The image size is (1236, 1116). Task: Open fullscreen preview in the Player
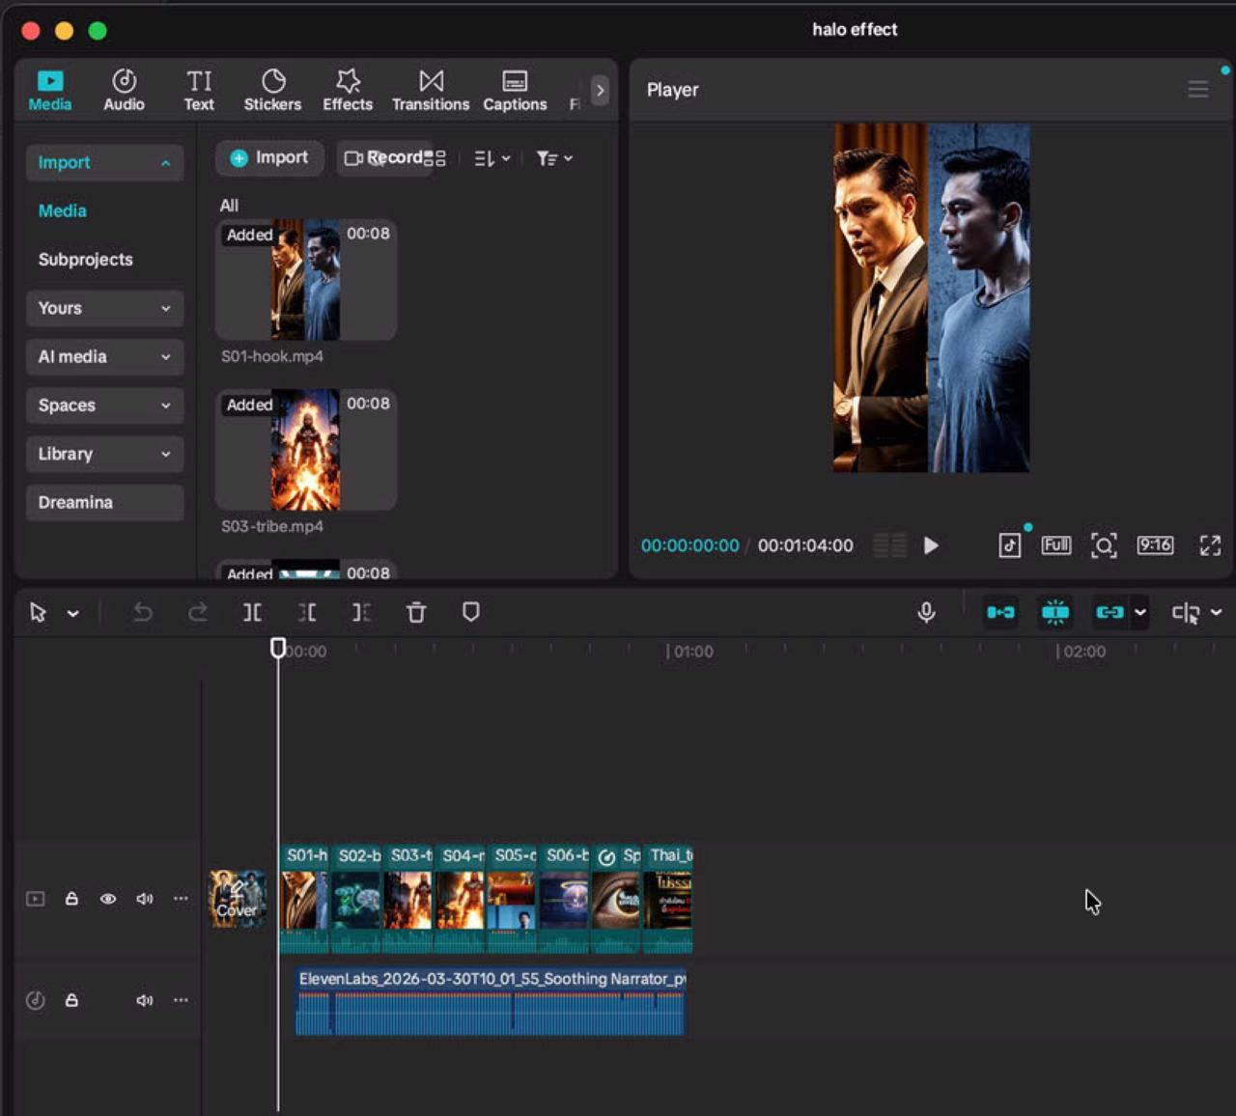1210,545
